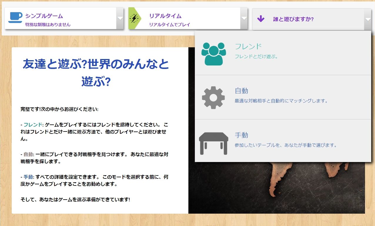
Task: Select the 自動 menu option
Action: point(283,97)
